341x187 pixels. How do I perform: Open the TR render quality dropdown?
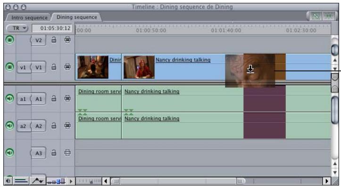click(x=17, y=28)
